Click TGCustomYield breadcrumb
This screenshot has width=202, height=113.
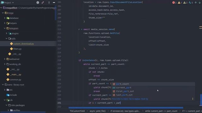pyautogui.click(x=77, y=111)
